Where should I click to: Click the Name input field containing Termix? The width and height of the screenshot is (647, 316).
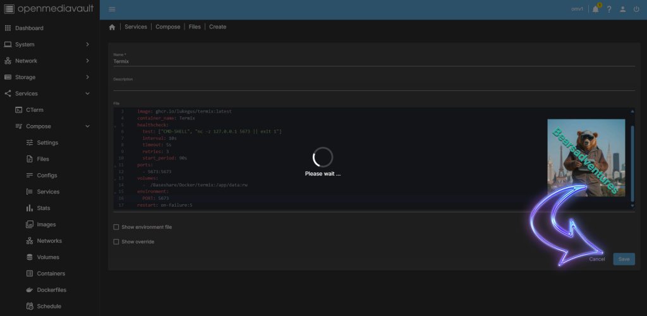pos(373,62)
